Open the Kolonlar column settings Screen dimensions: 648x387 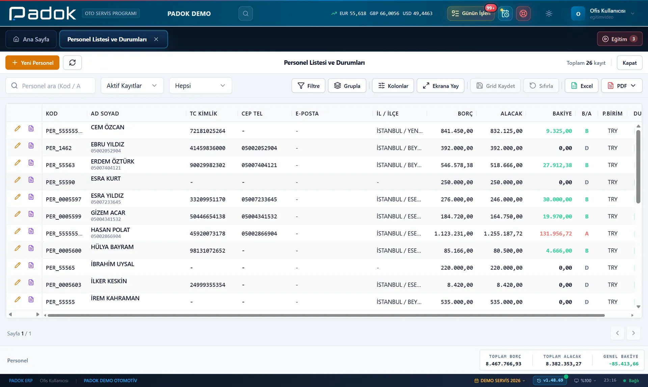pyautogui.click(x=393, y=86)
